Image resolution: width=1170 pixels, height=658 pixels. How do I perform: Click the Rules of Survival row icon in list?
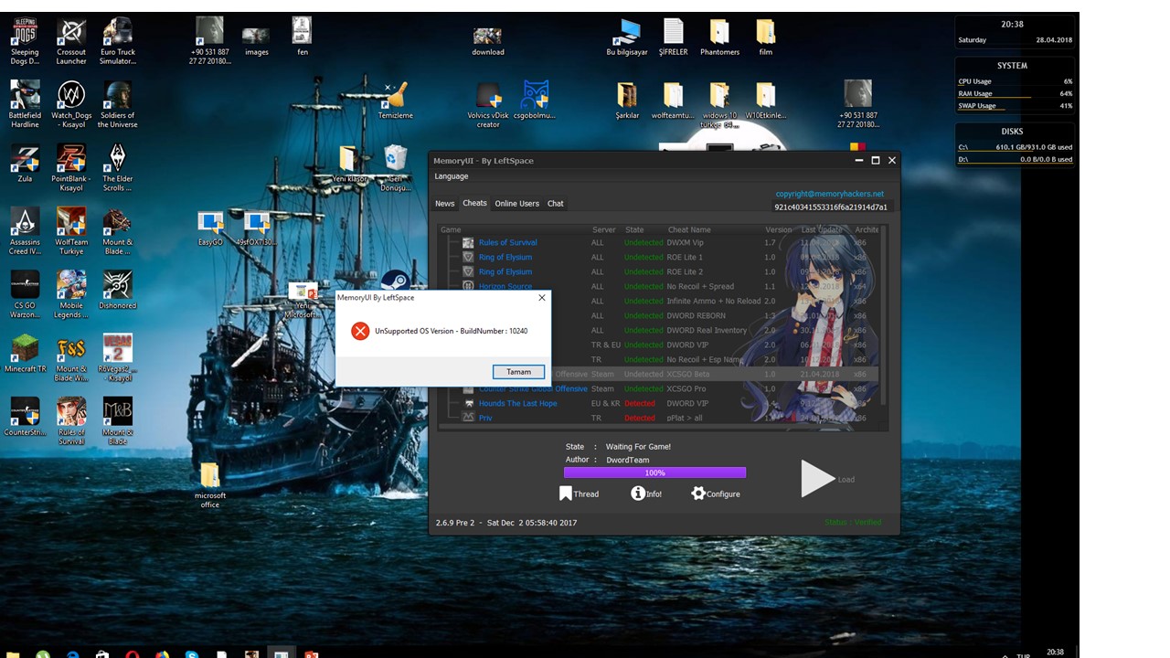(x=468, y=243)
